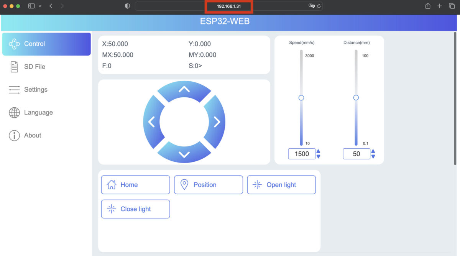Jog the laser right with arrow

tap(217, 122)
